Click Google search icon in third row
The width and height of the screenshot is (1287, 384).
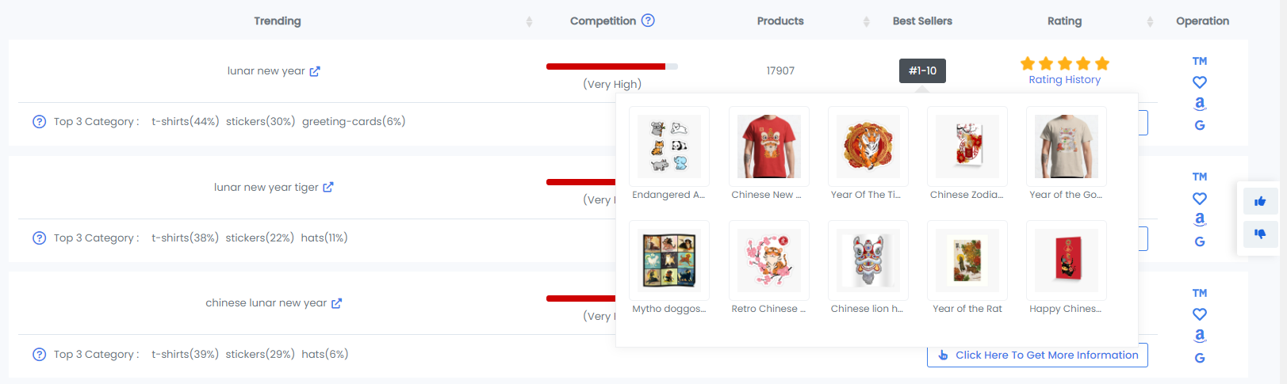(1200, 358)
